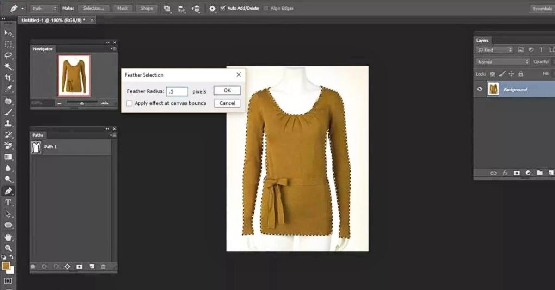
Task: Select the Brush tool
Action: [8, 112]
